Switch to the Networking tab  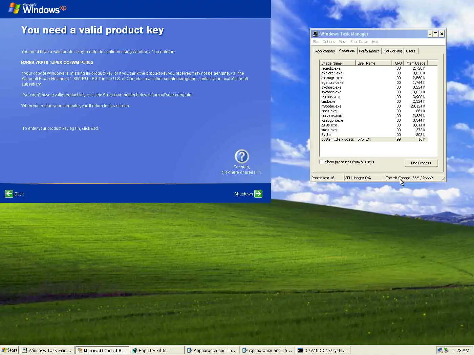click(393, 51)
